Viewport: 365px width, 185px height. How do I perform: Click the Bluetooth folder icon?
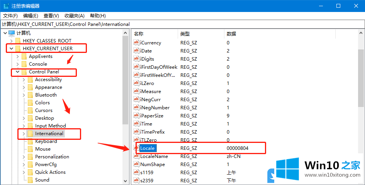30,95
